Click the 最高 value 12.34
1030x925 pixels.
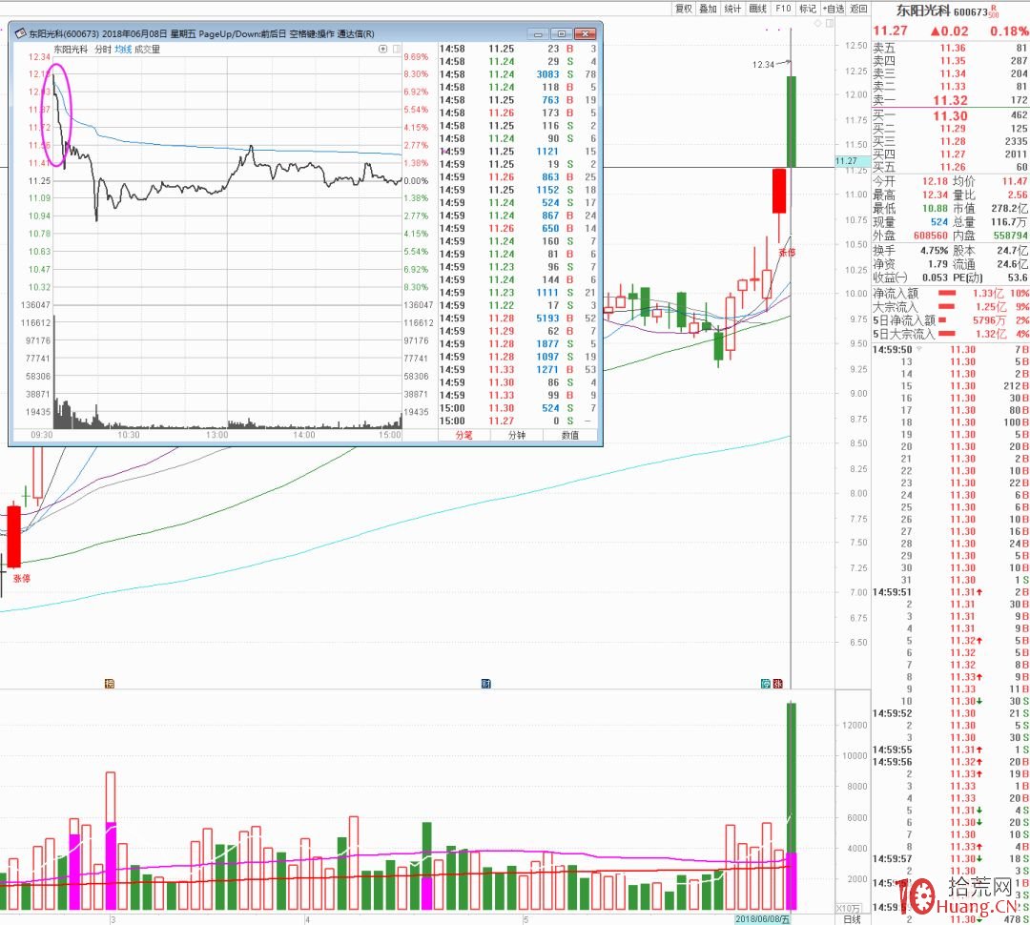[x=935, y=195]
